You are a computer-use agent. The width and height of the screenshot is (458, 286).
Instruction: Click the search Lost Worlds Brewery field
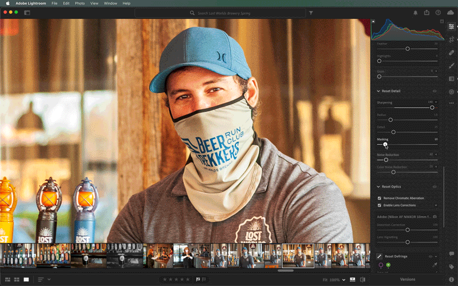click(x=220, y=13)
